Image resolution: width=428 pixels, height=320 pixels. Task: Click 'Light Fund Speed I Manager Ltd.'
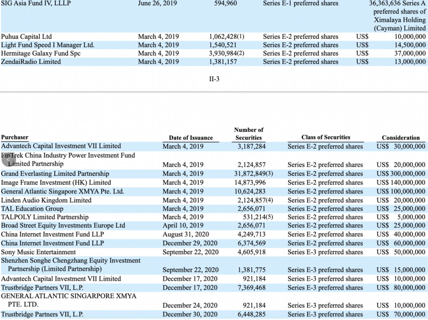(x=48, y=45)
